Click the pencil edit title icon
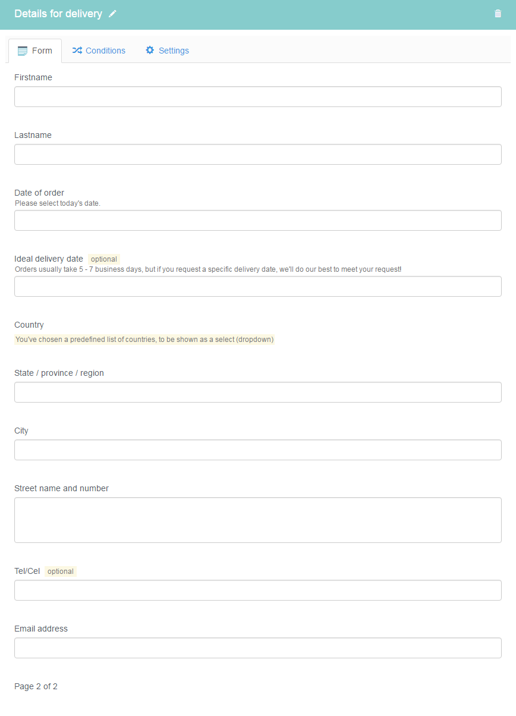 113,14
